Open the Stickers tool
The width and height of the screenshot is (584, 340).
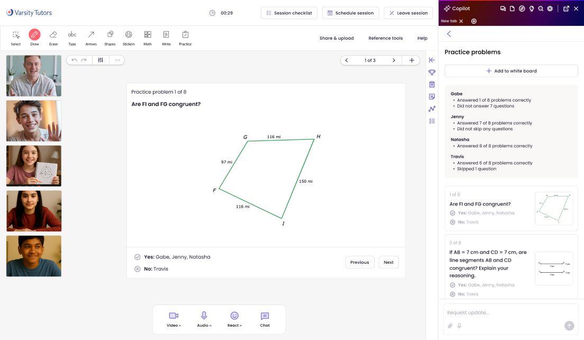tap(129, 35)
